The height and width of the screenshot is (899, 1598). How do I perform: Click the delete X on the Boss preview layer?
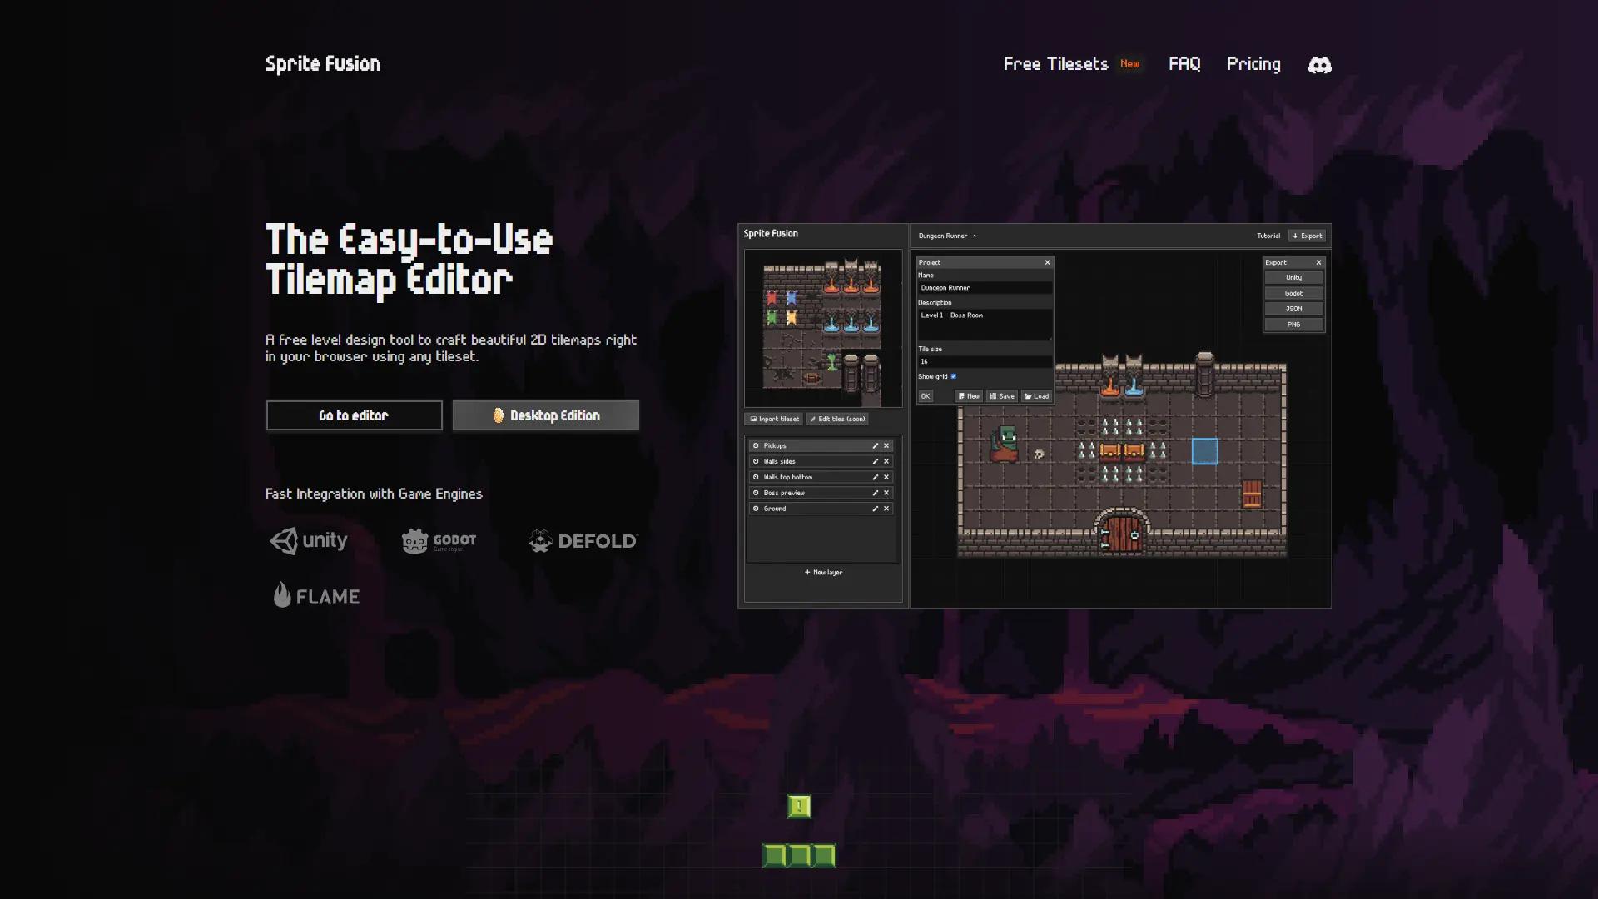pos(886,493)
